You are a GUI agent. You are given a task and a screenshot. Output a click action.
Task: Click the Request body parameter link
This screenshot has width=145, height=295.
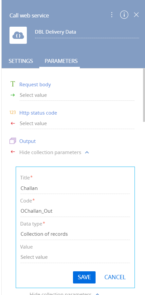(35, 85)
